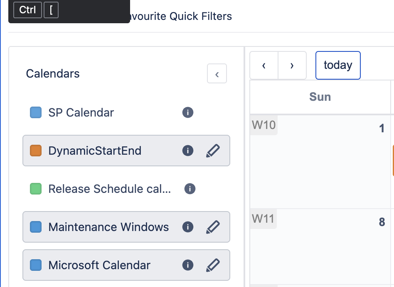Toggle the Release Schedule calendar on
The image size is (394, 287).
coord(35,189)
